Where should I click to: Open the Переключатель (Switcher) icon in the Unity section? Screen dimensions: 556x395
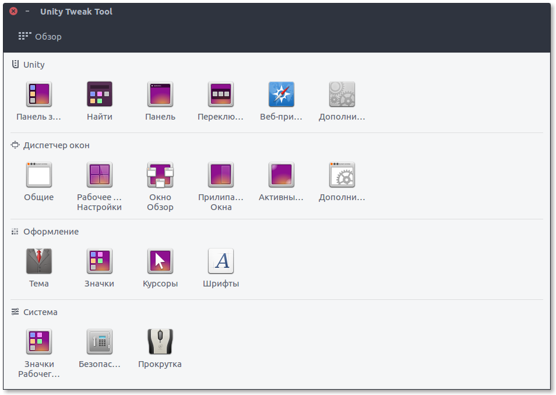[x=221, y=94]
